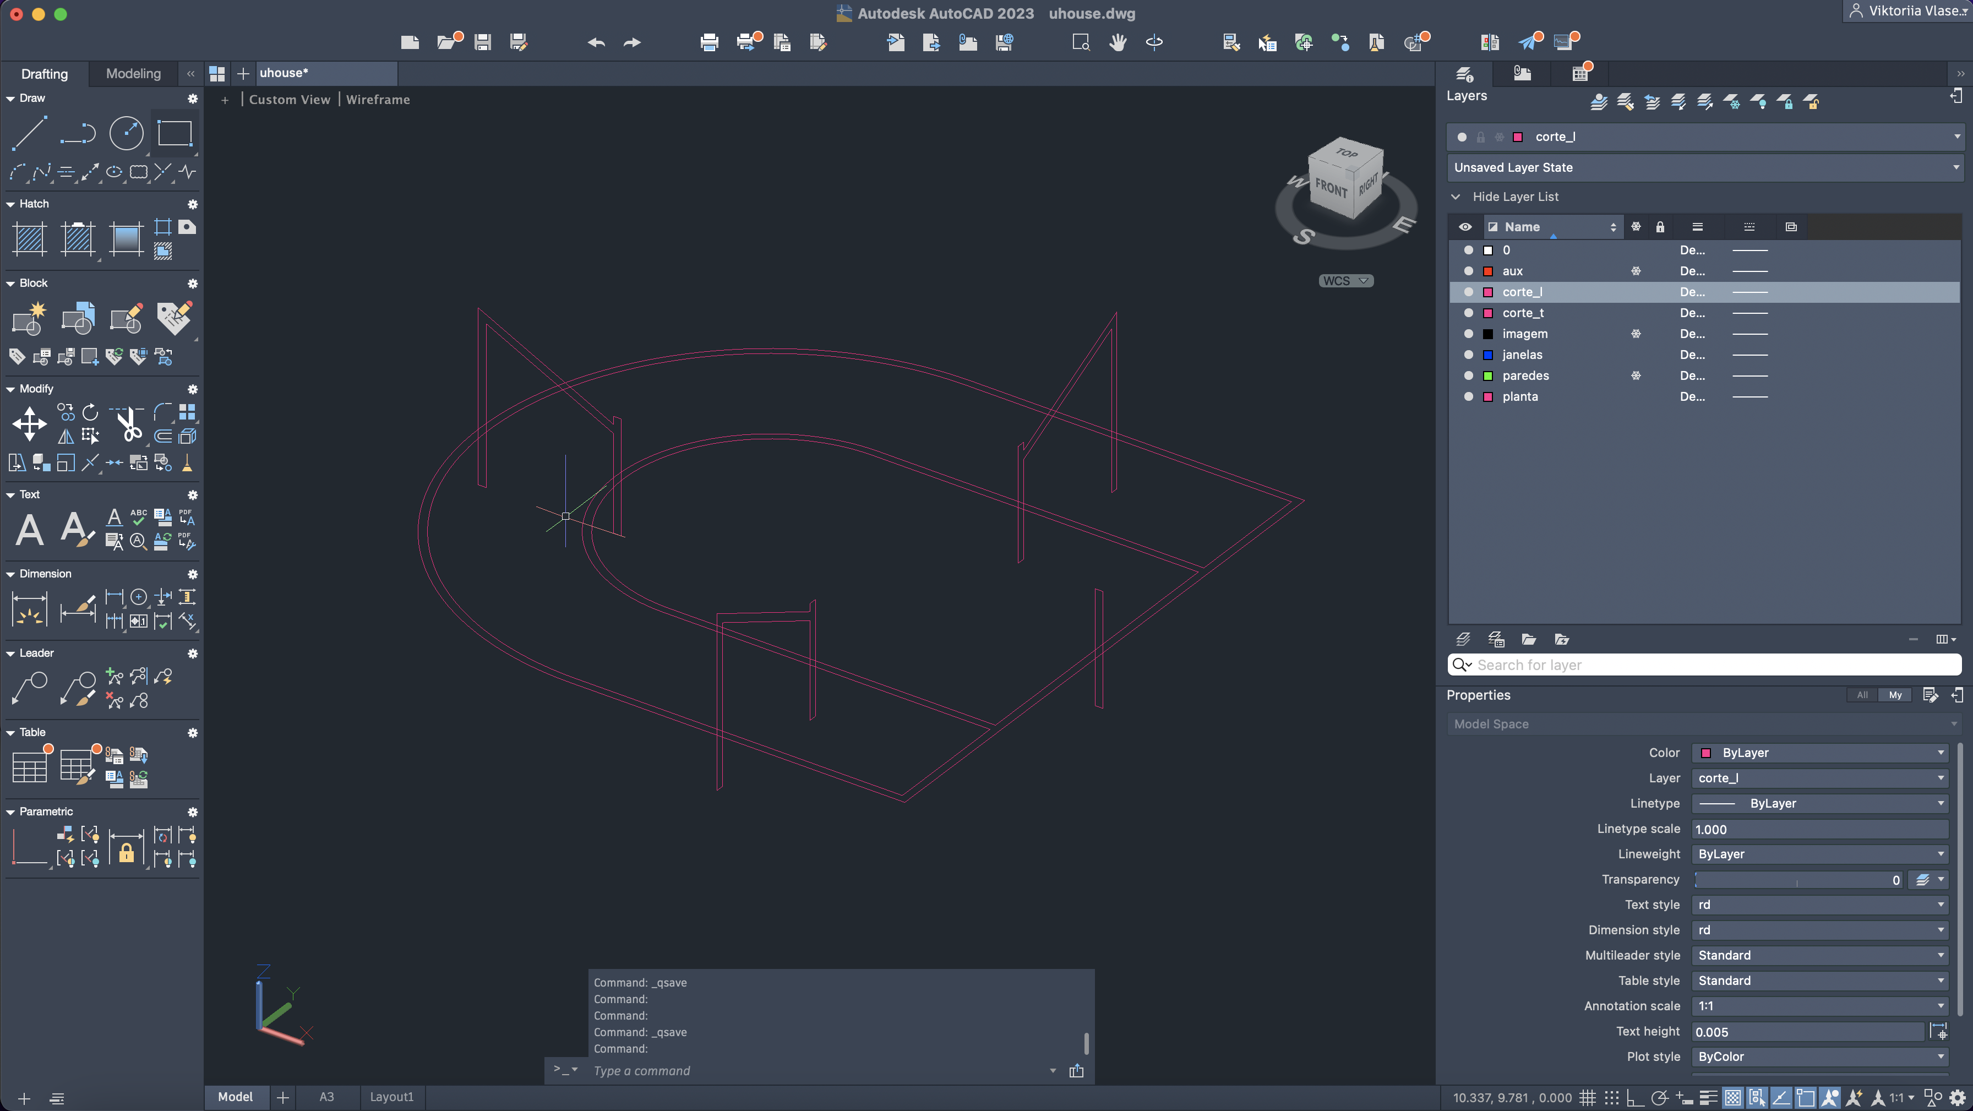Click the Plot printer icon
This screenshot has width=1973, height=1111.
point(708,42)
